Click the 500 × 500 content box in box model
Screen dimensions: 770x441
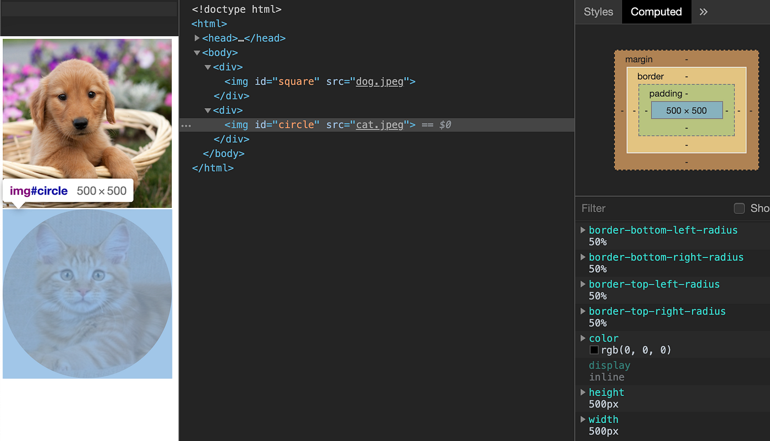(686, 111)
